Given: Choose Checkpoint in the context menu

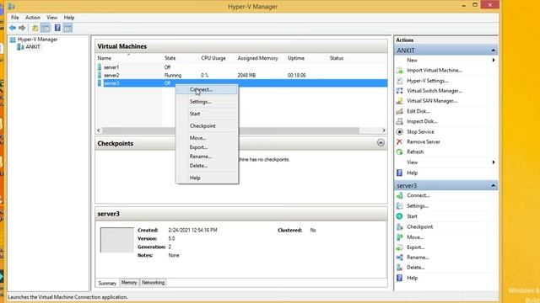Looking at the screenshot, I should coord(207,126).
